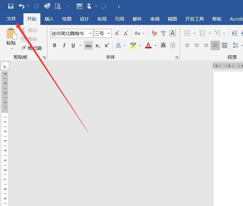Open the 引用 tab
Screen dimensions: 243x206
(119, 19)
